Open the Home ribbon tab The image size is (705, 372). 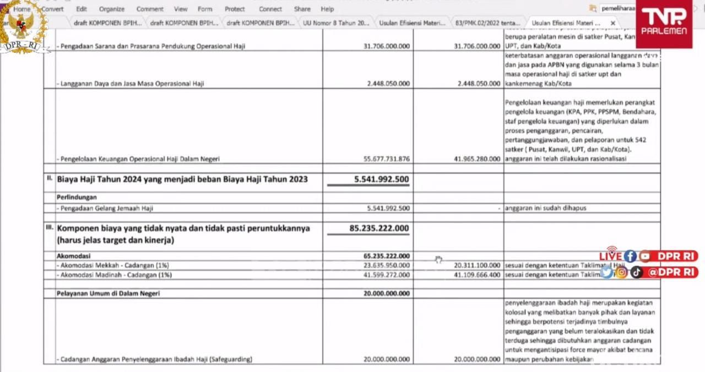coord(22,9)
